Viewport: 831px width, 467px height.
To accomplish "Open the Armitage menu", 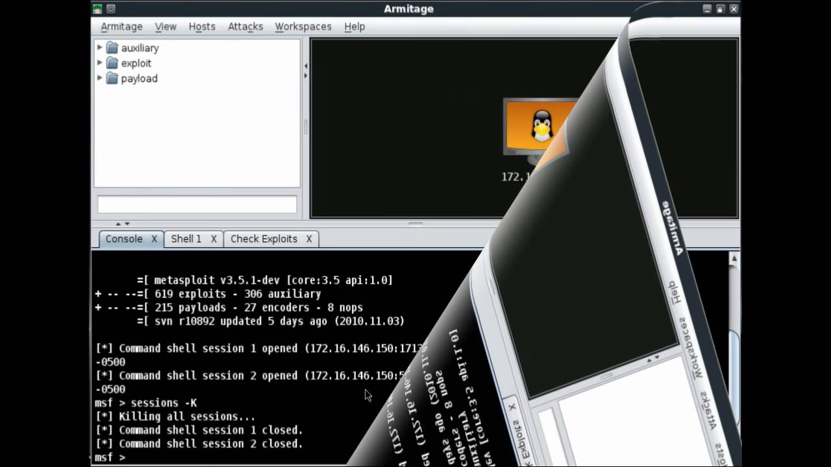I will pos(121,27).
